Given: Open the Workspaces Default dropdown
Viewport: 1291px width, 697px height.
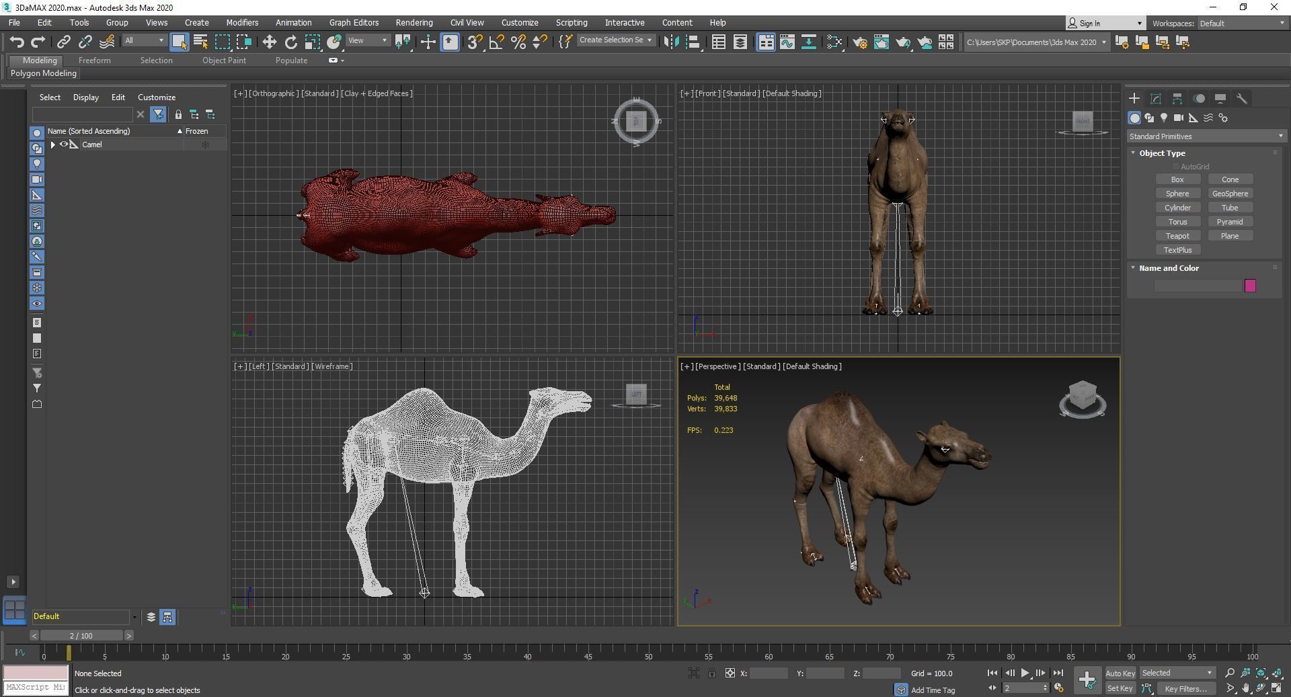Looking at the screenshot, I should pos(1242,23).
